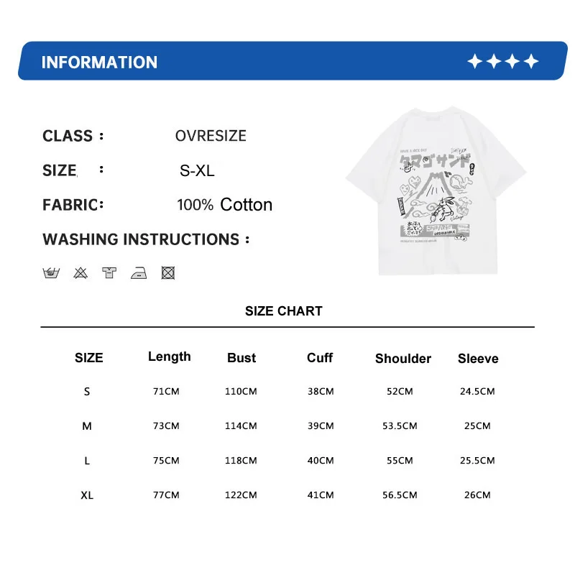Click the 122CM bust measurement cell

coord(241,495)
